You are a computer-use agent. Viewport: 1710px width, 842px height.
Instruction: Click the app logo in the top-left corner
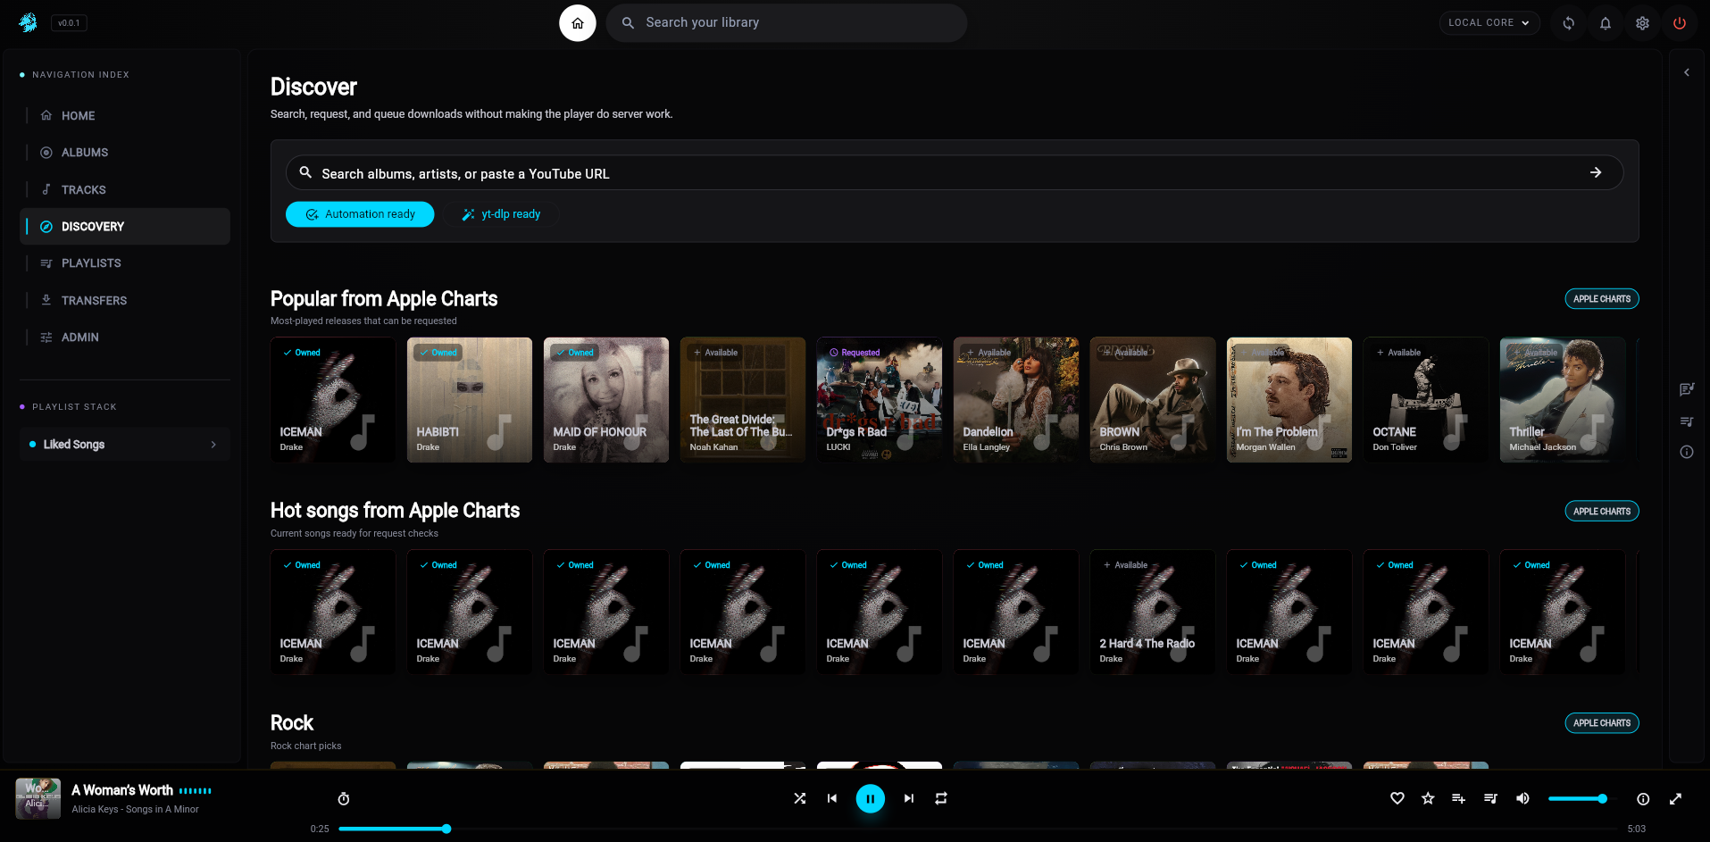(x=28, y=22)
